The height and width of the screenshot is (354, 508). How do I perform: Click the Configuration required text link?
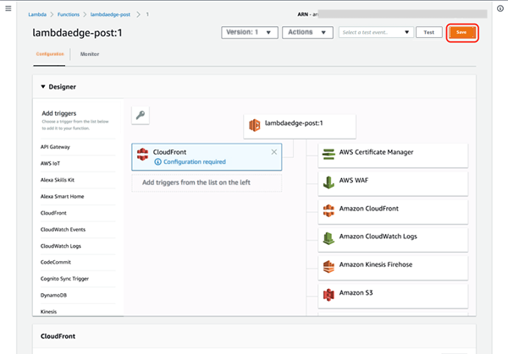coord(195,161)
